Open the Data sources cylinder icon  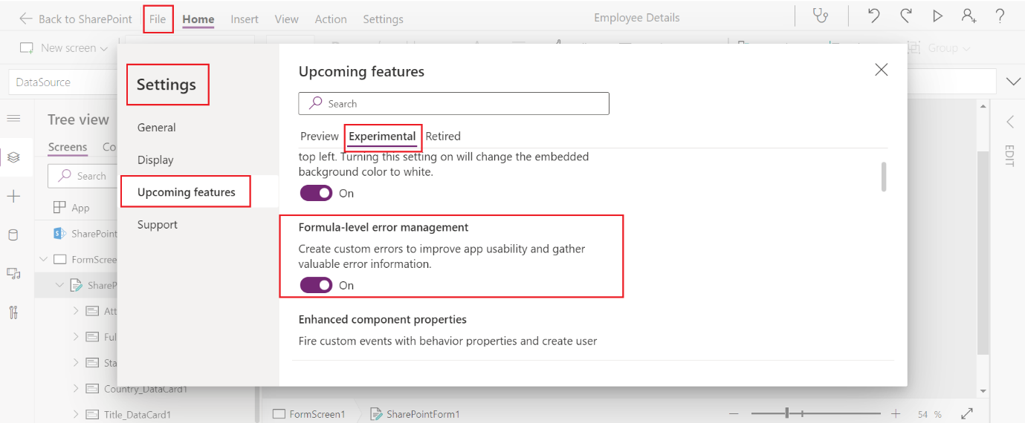tap(13, 235)
